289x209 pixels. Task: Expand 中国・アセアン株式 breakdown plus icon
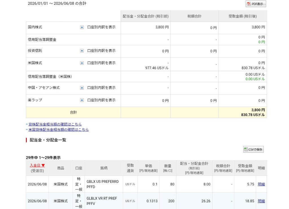point(82,88)
